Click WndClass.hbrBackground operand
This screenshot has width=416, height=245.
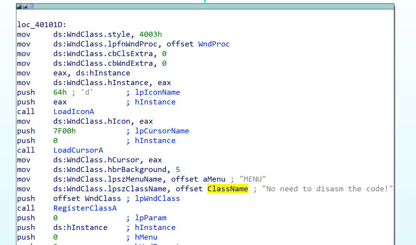pos(110,170)
